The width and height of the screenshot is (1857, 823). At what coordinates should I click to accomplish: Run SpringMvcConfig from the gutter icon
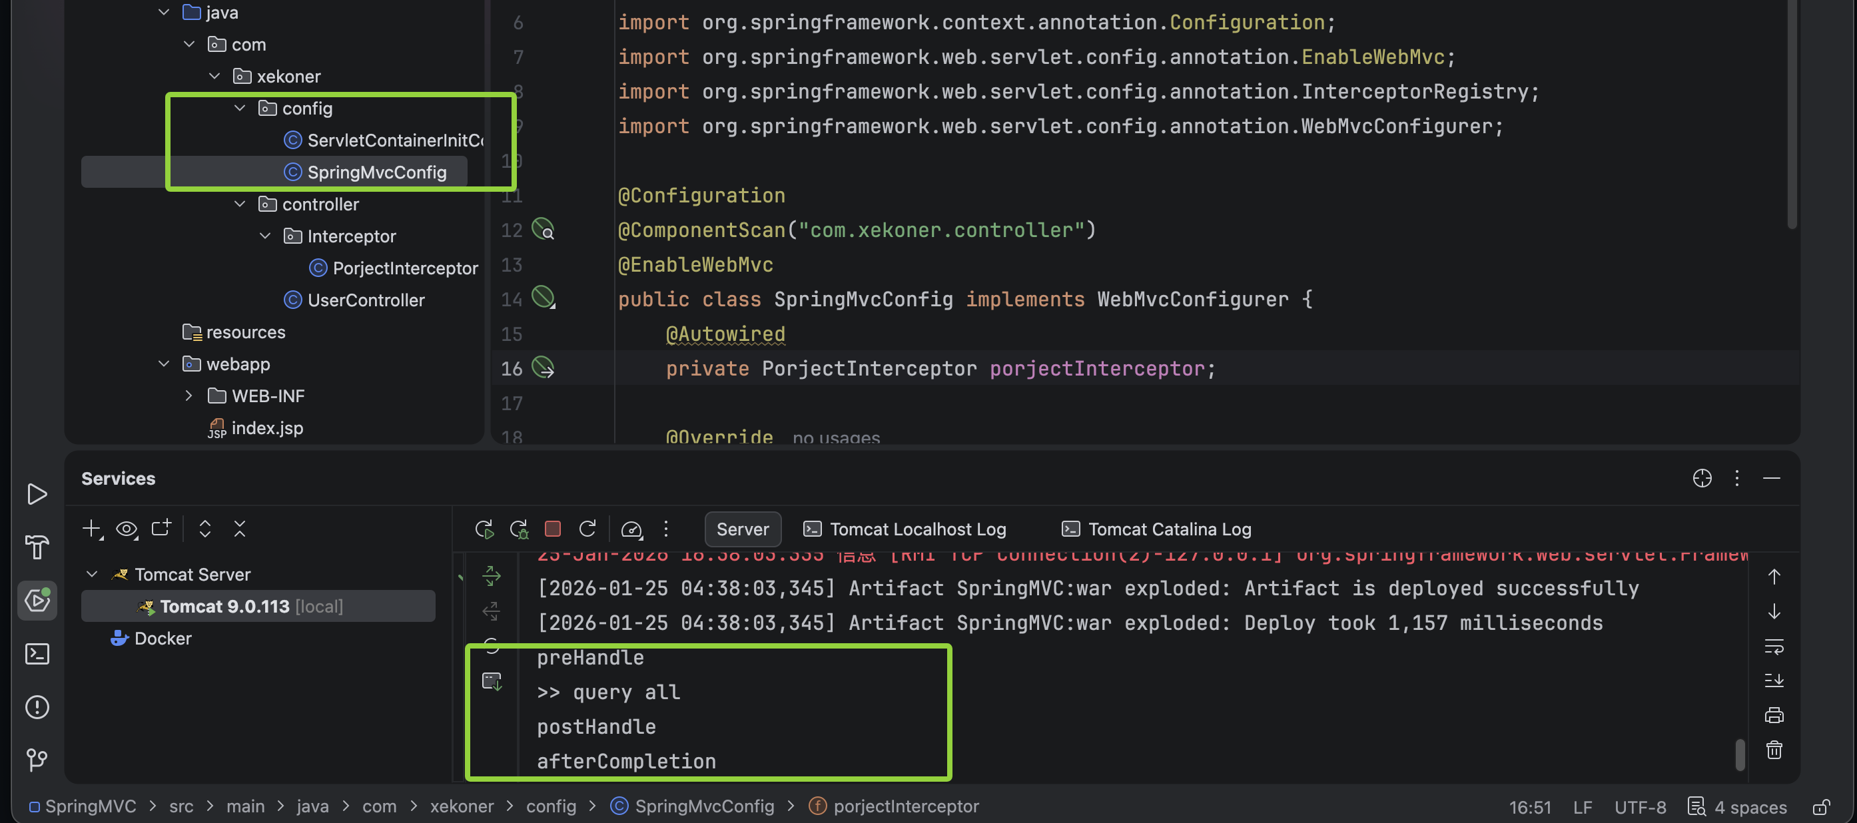[542, 298]
